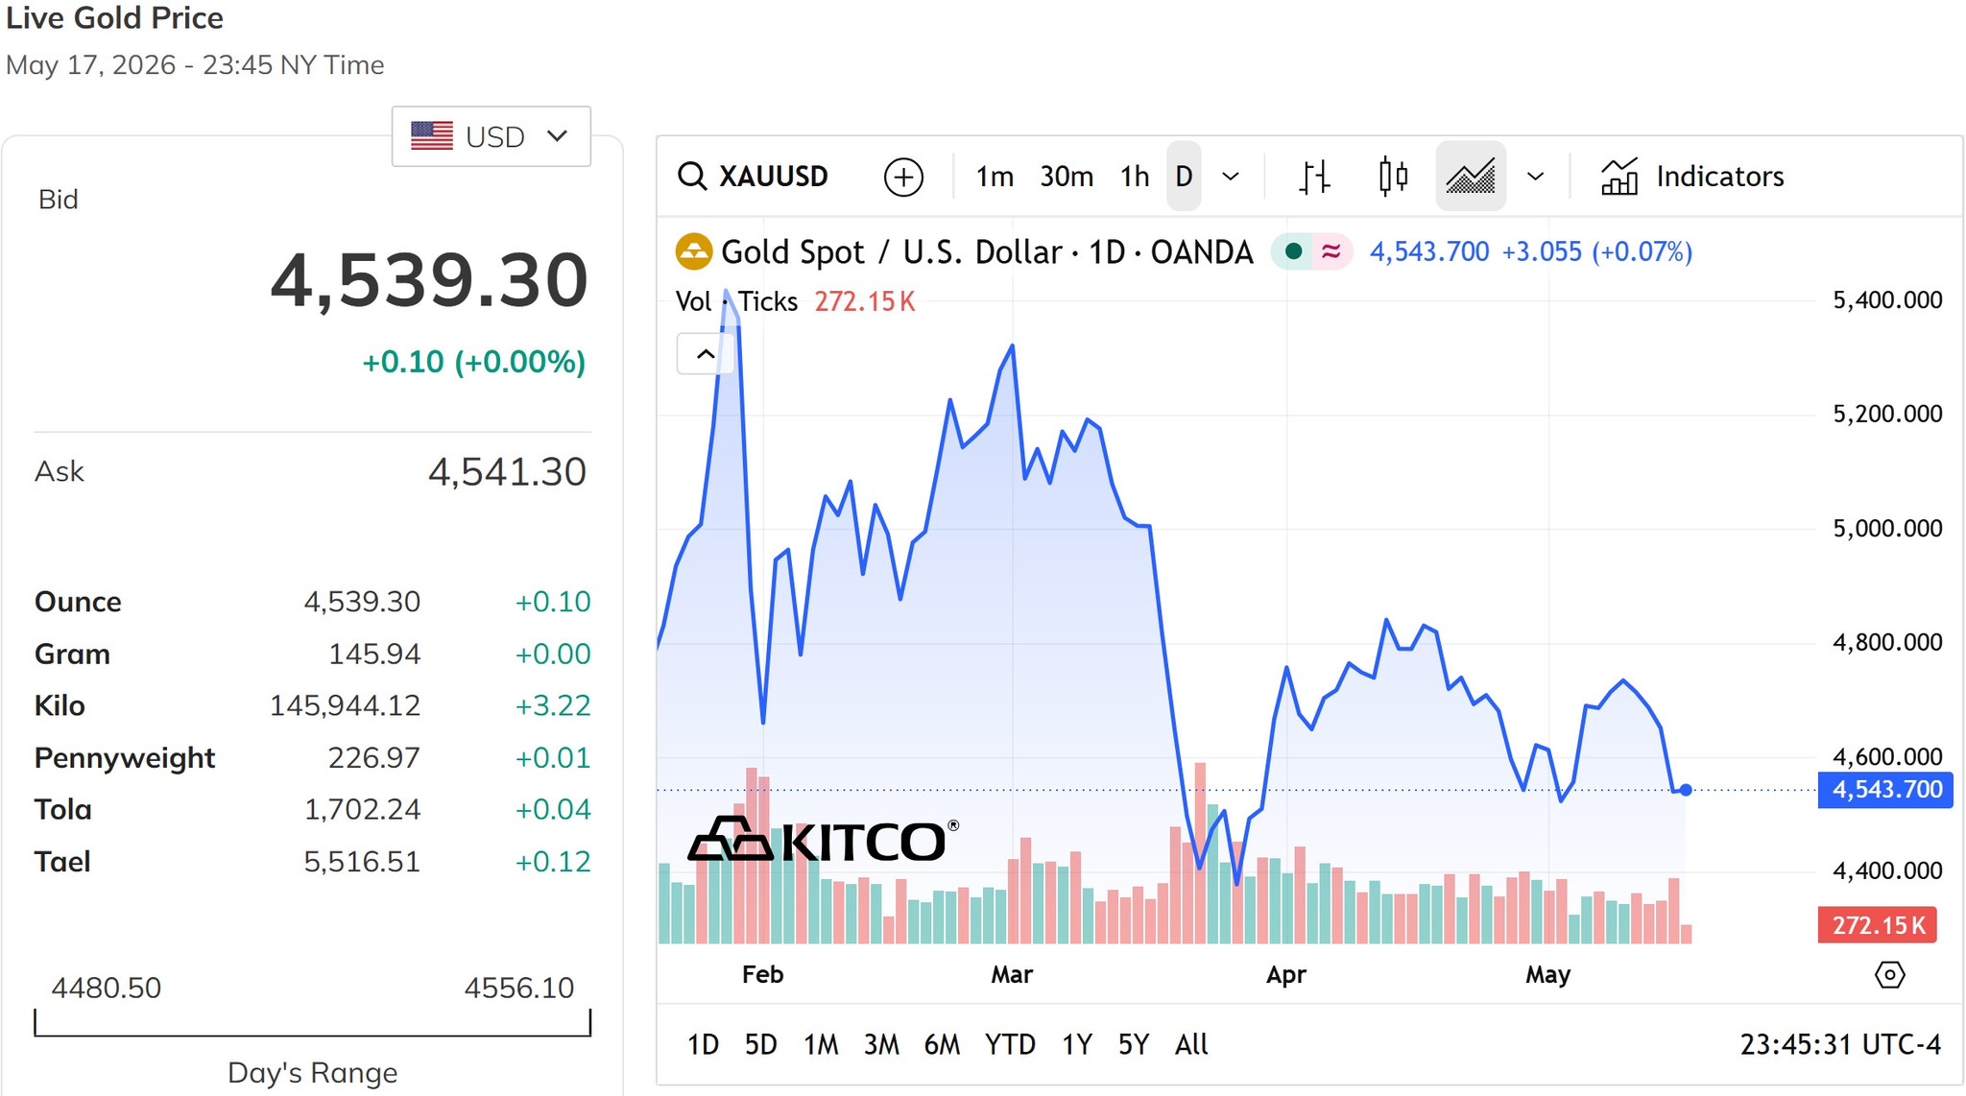Viewport: 1966px width, 1096px height.
Task: Open chart settings hexagon icon
Action: (1889, 975)
